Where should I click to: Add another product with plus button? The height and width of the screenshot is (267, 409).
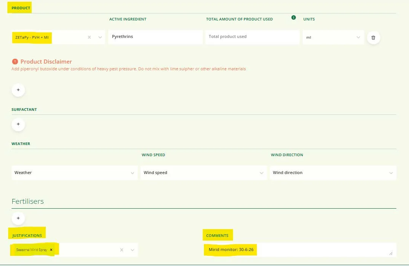(18, 90)
